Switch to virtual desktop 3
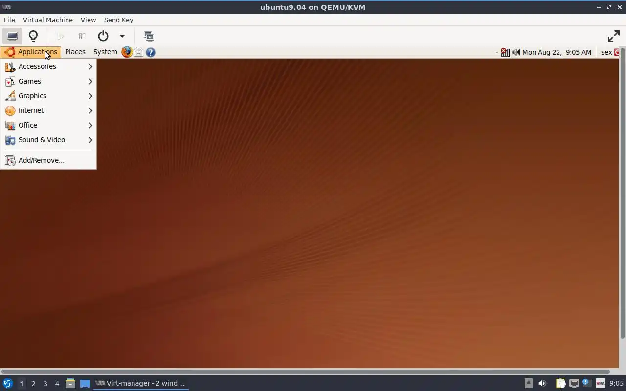626x391 pixels. 45,384
